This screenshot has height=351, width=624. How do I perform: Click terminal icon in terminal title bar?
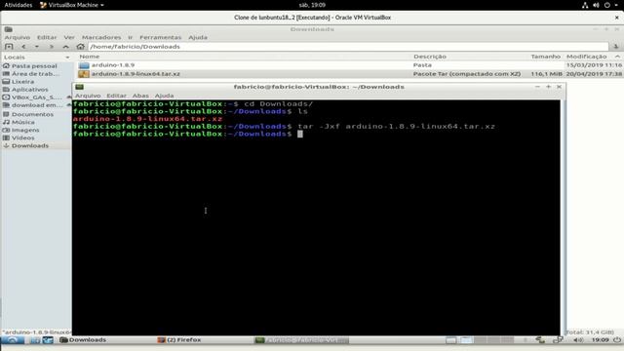[x=80, y=87]
